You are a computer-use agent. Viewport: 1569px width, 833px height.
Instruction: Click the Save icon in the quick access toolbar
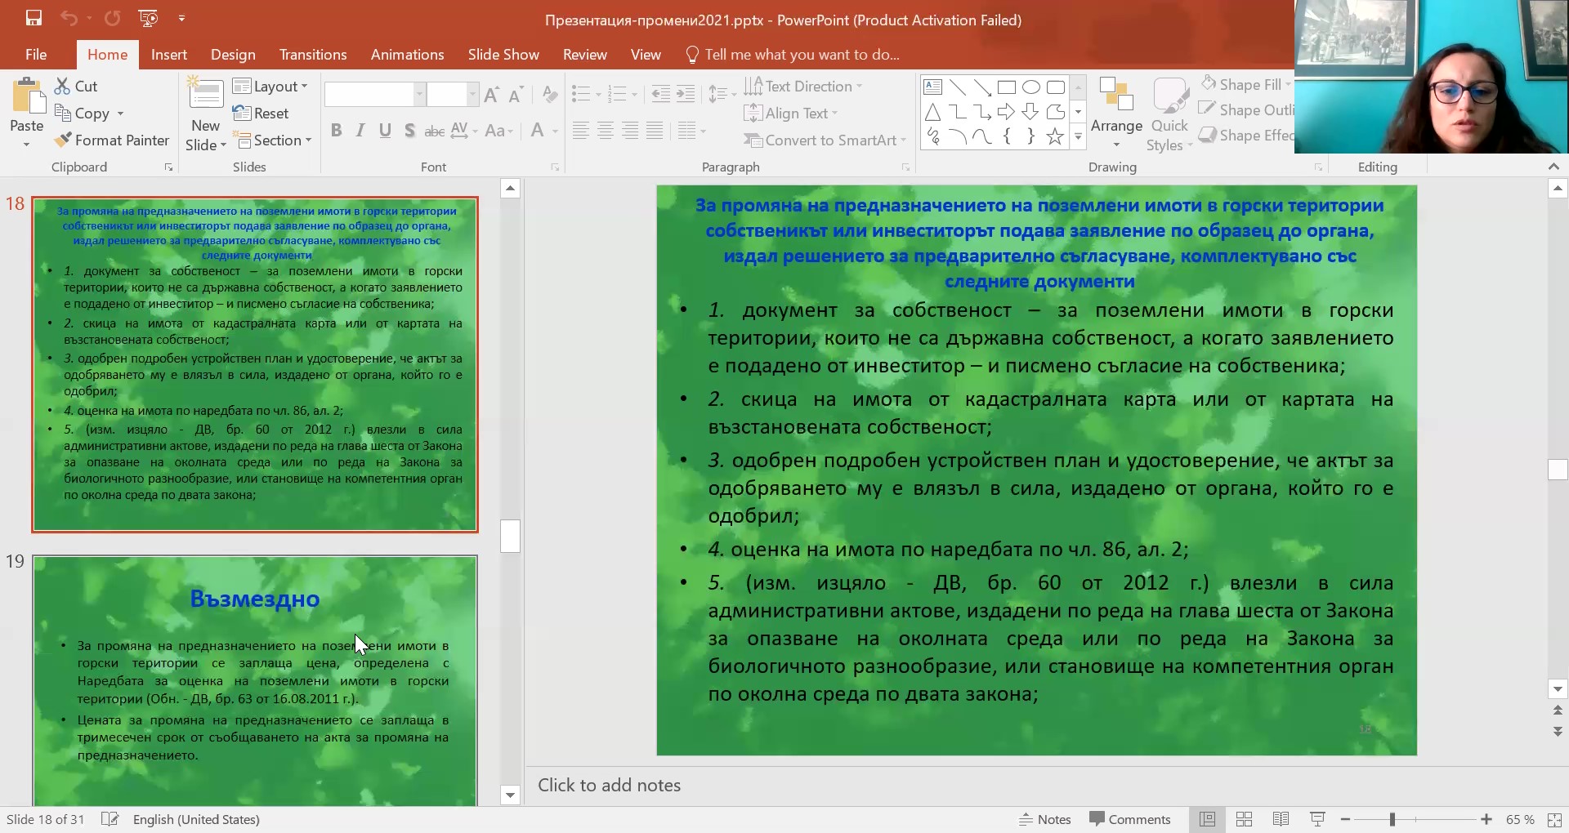click(x=34, y=18)
